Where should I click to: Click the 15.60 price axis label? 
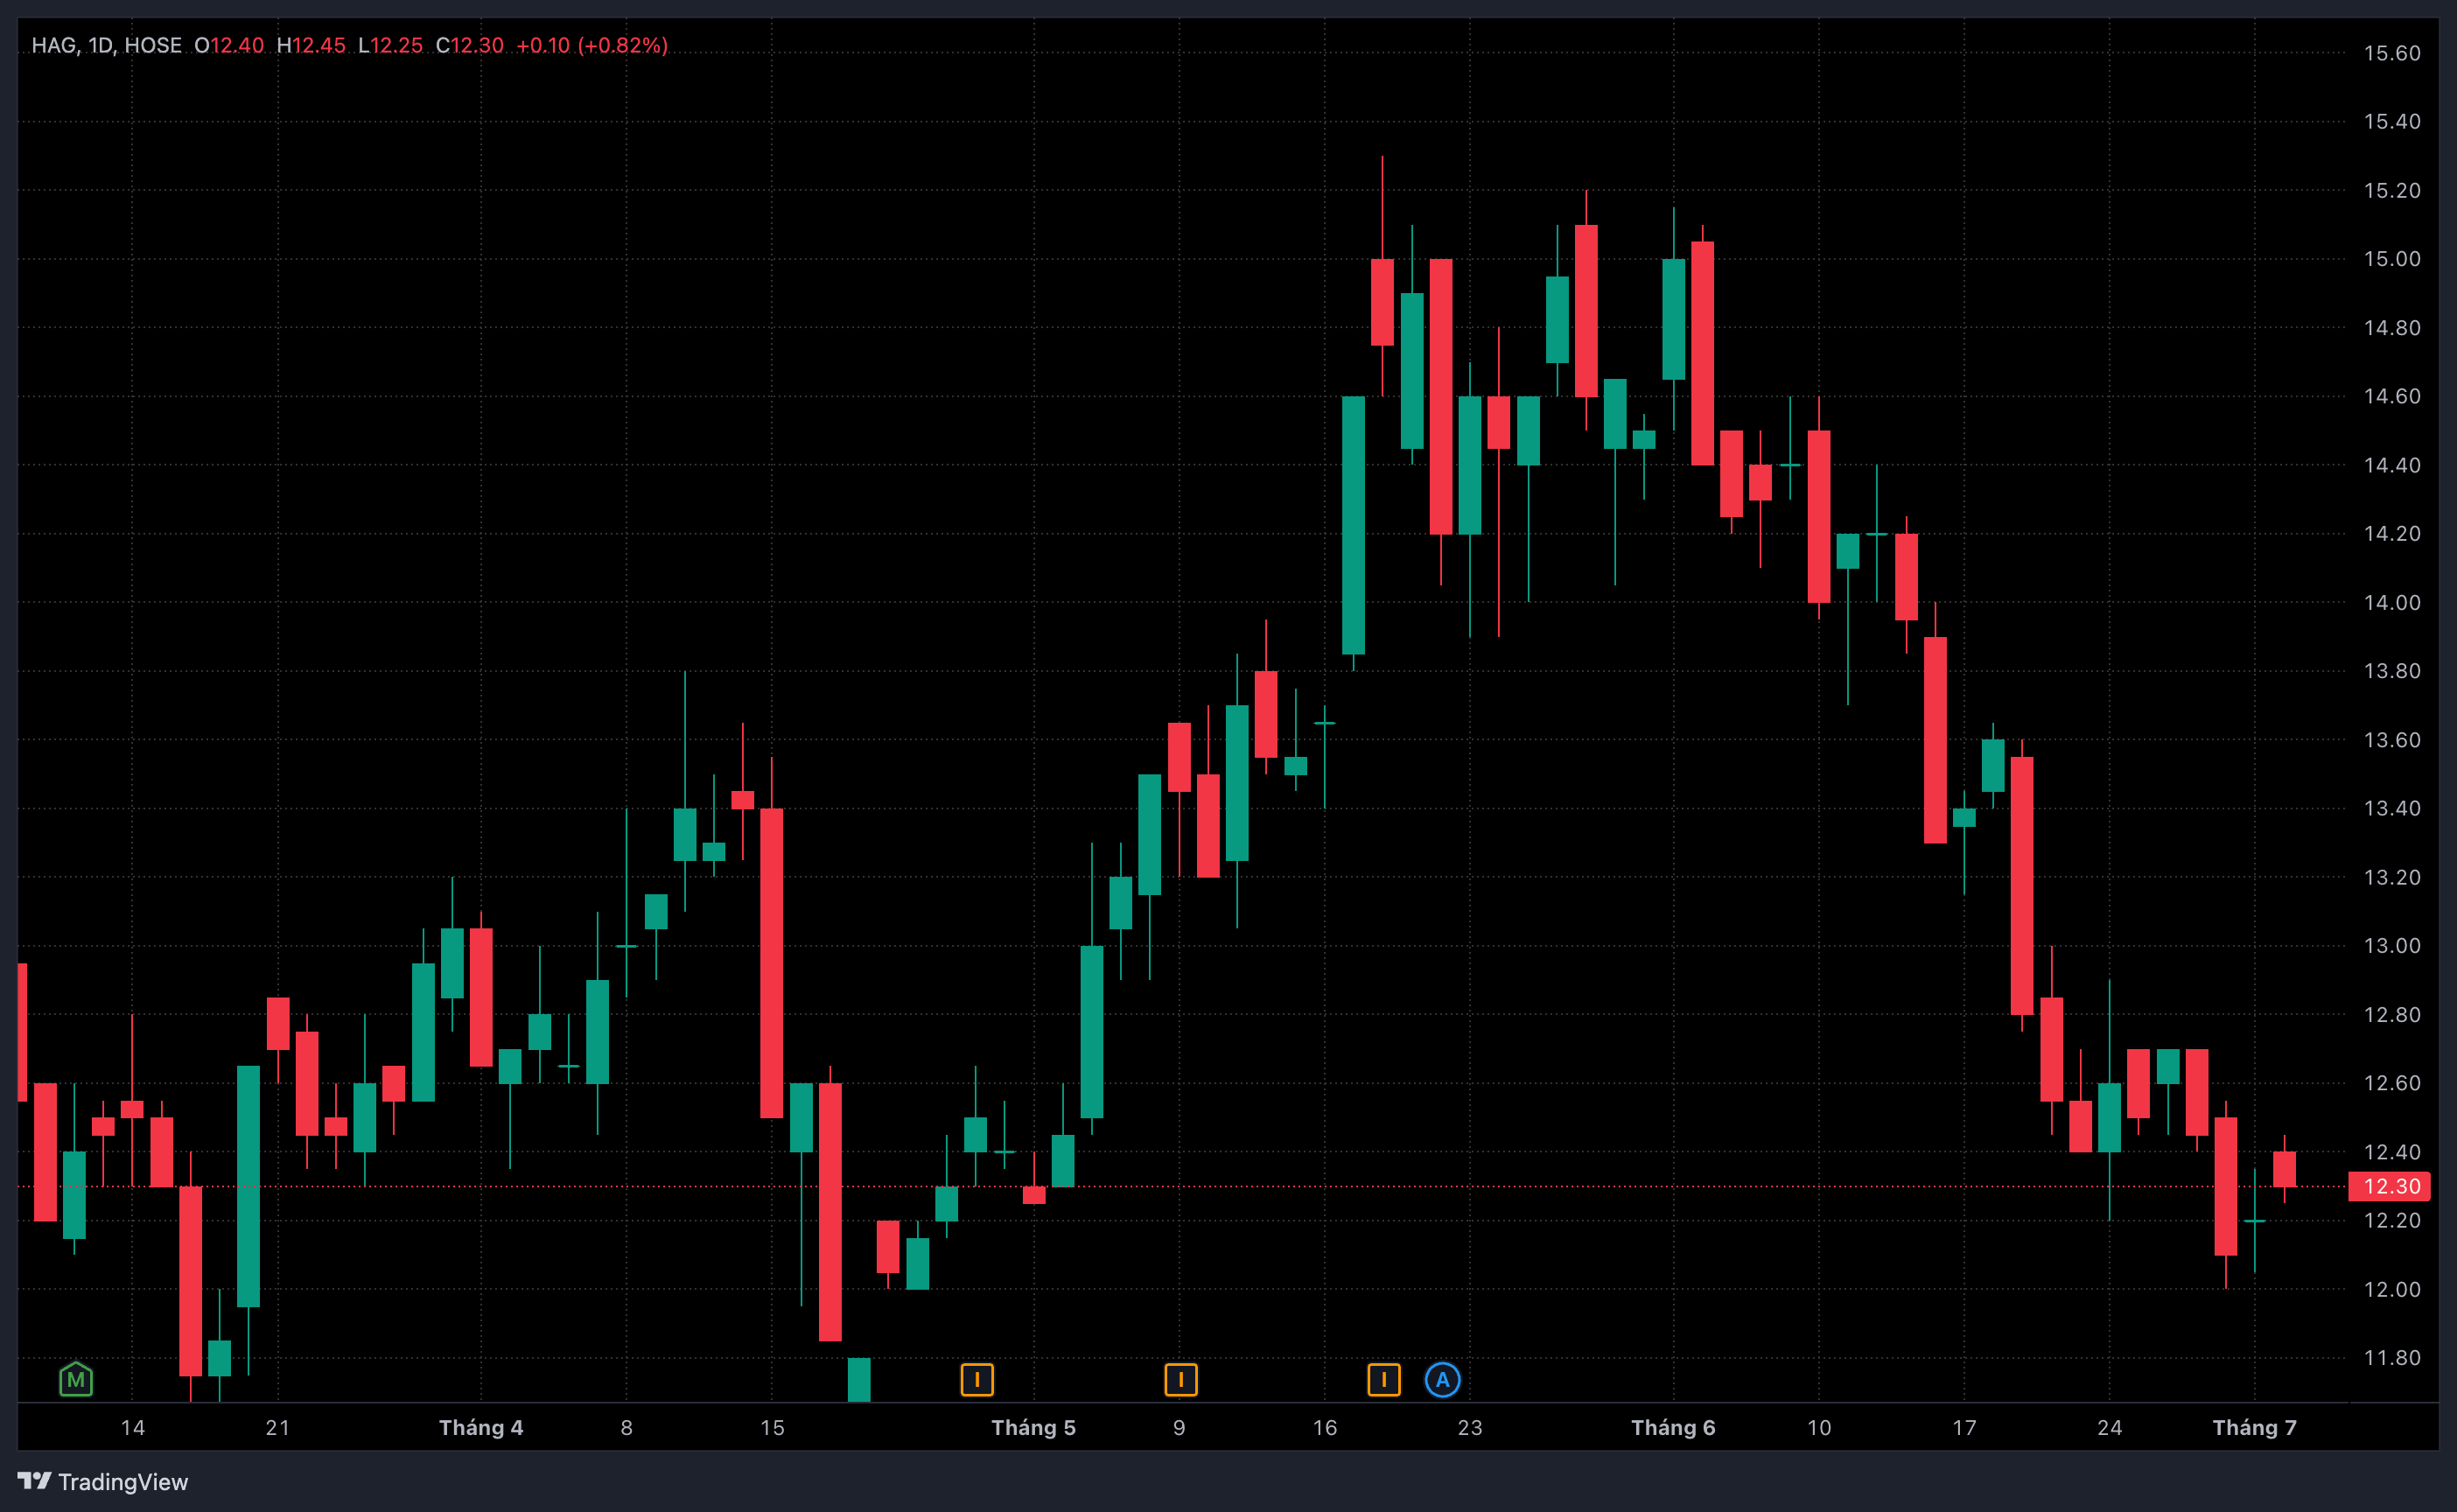pyautogui.click(x=2392, y=53)
